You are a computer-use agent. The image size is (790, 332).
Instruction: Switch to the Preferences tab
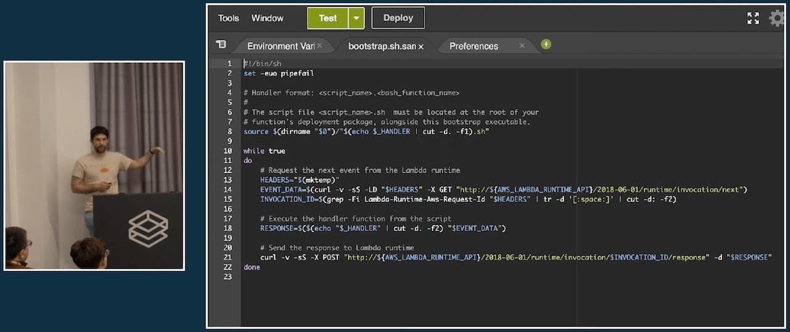(473, 46)
